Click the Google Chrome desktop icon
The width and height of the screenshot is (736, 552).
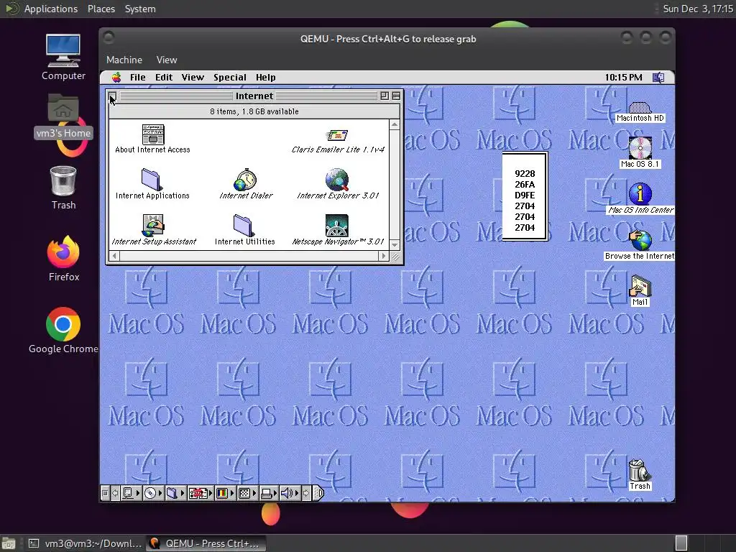click(x=63, y=324)
